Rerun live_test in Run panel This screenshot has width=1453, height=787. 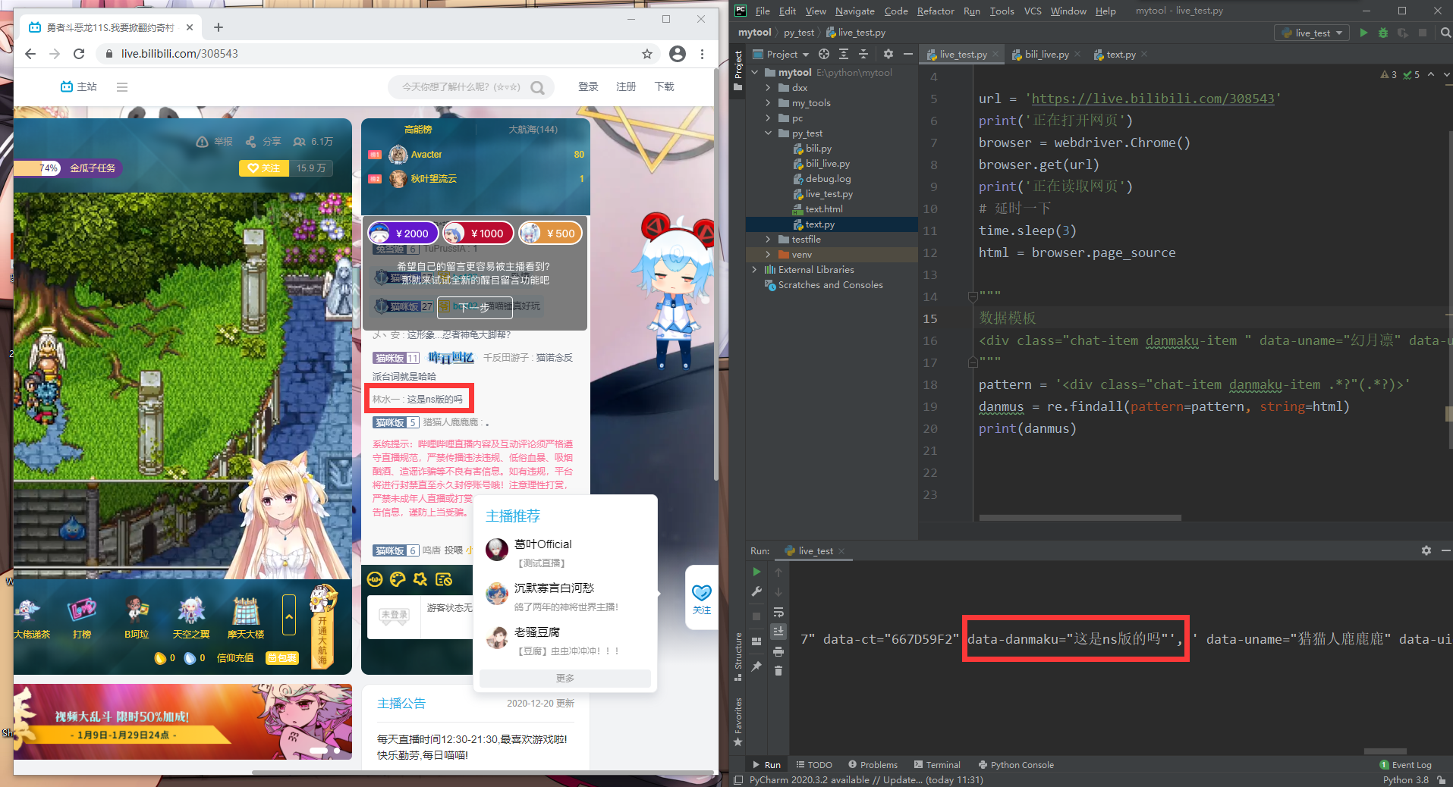coord(756,572)
